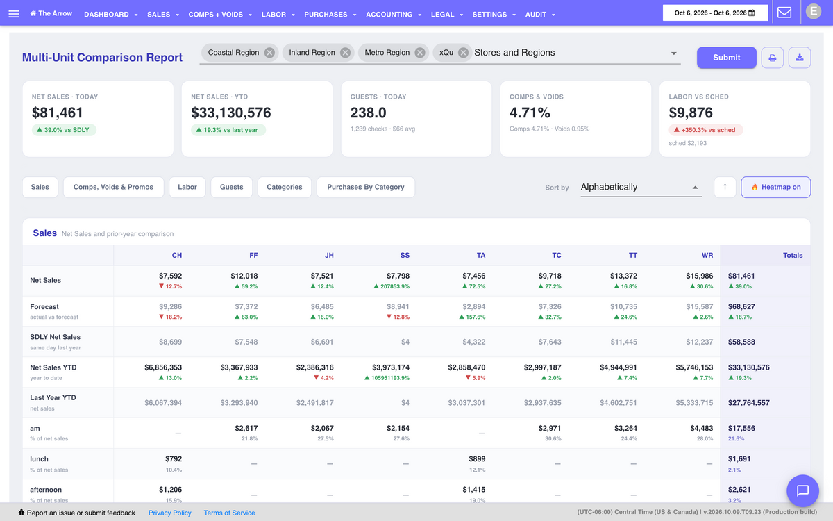Expand the Legal menu
The height and width of the screenshot is (521, 833).
447,14
